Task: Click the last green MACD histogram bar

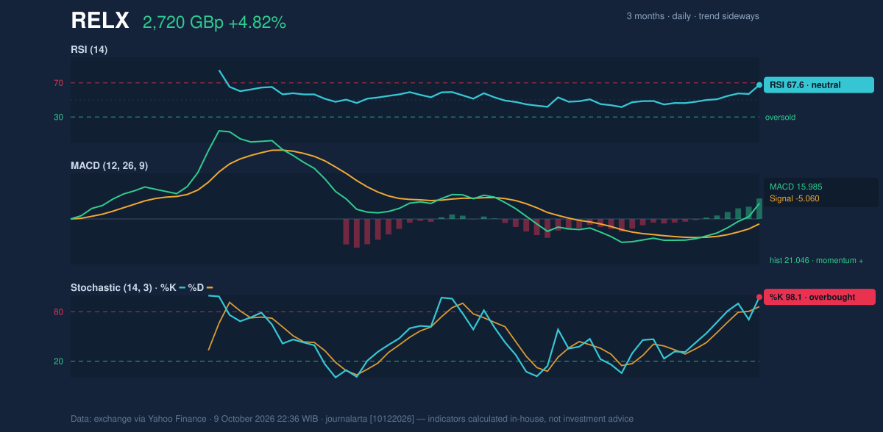Action: click(759, 209)
